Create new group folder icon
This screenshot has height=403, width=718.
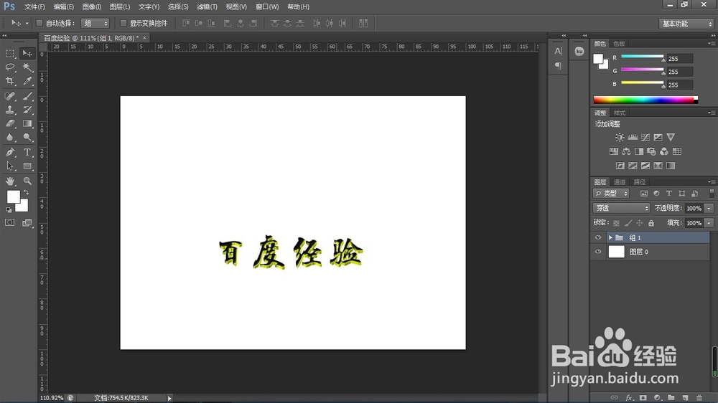click(671, 398)
